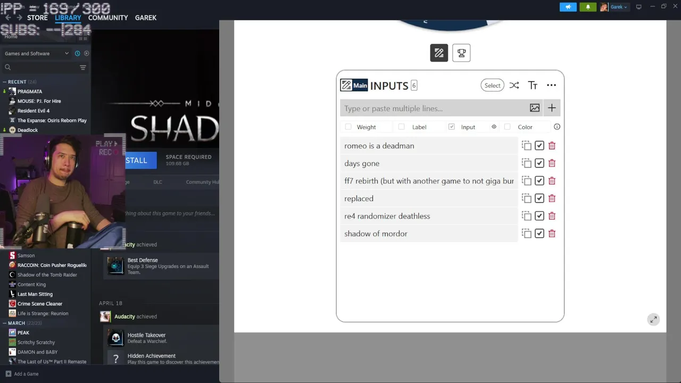681x383 pixels.
Task: Toggle input visibility eye icon
Action: [494, 127]
